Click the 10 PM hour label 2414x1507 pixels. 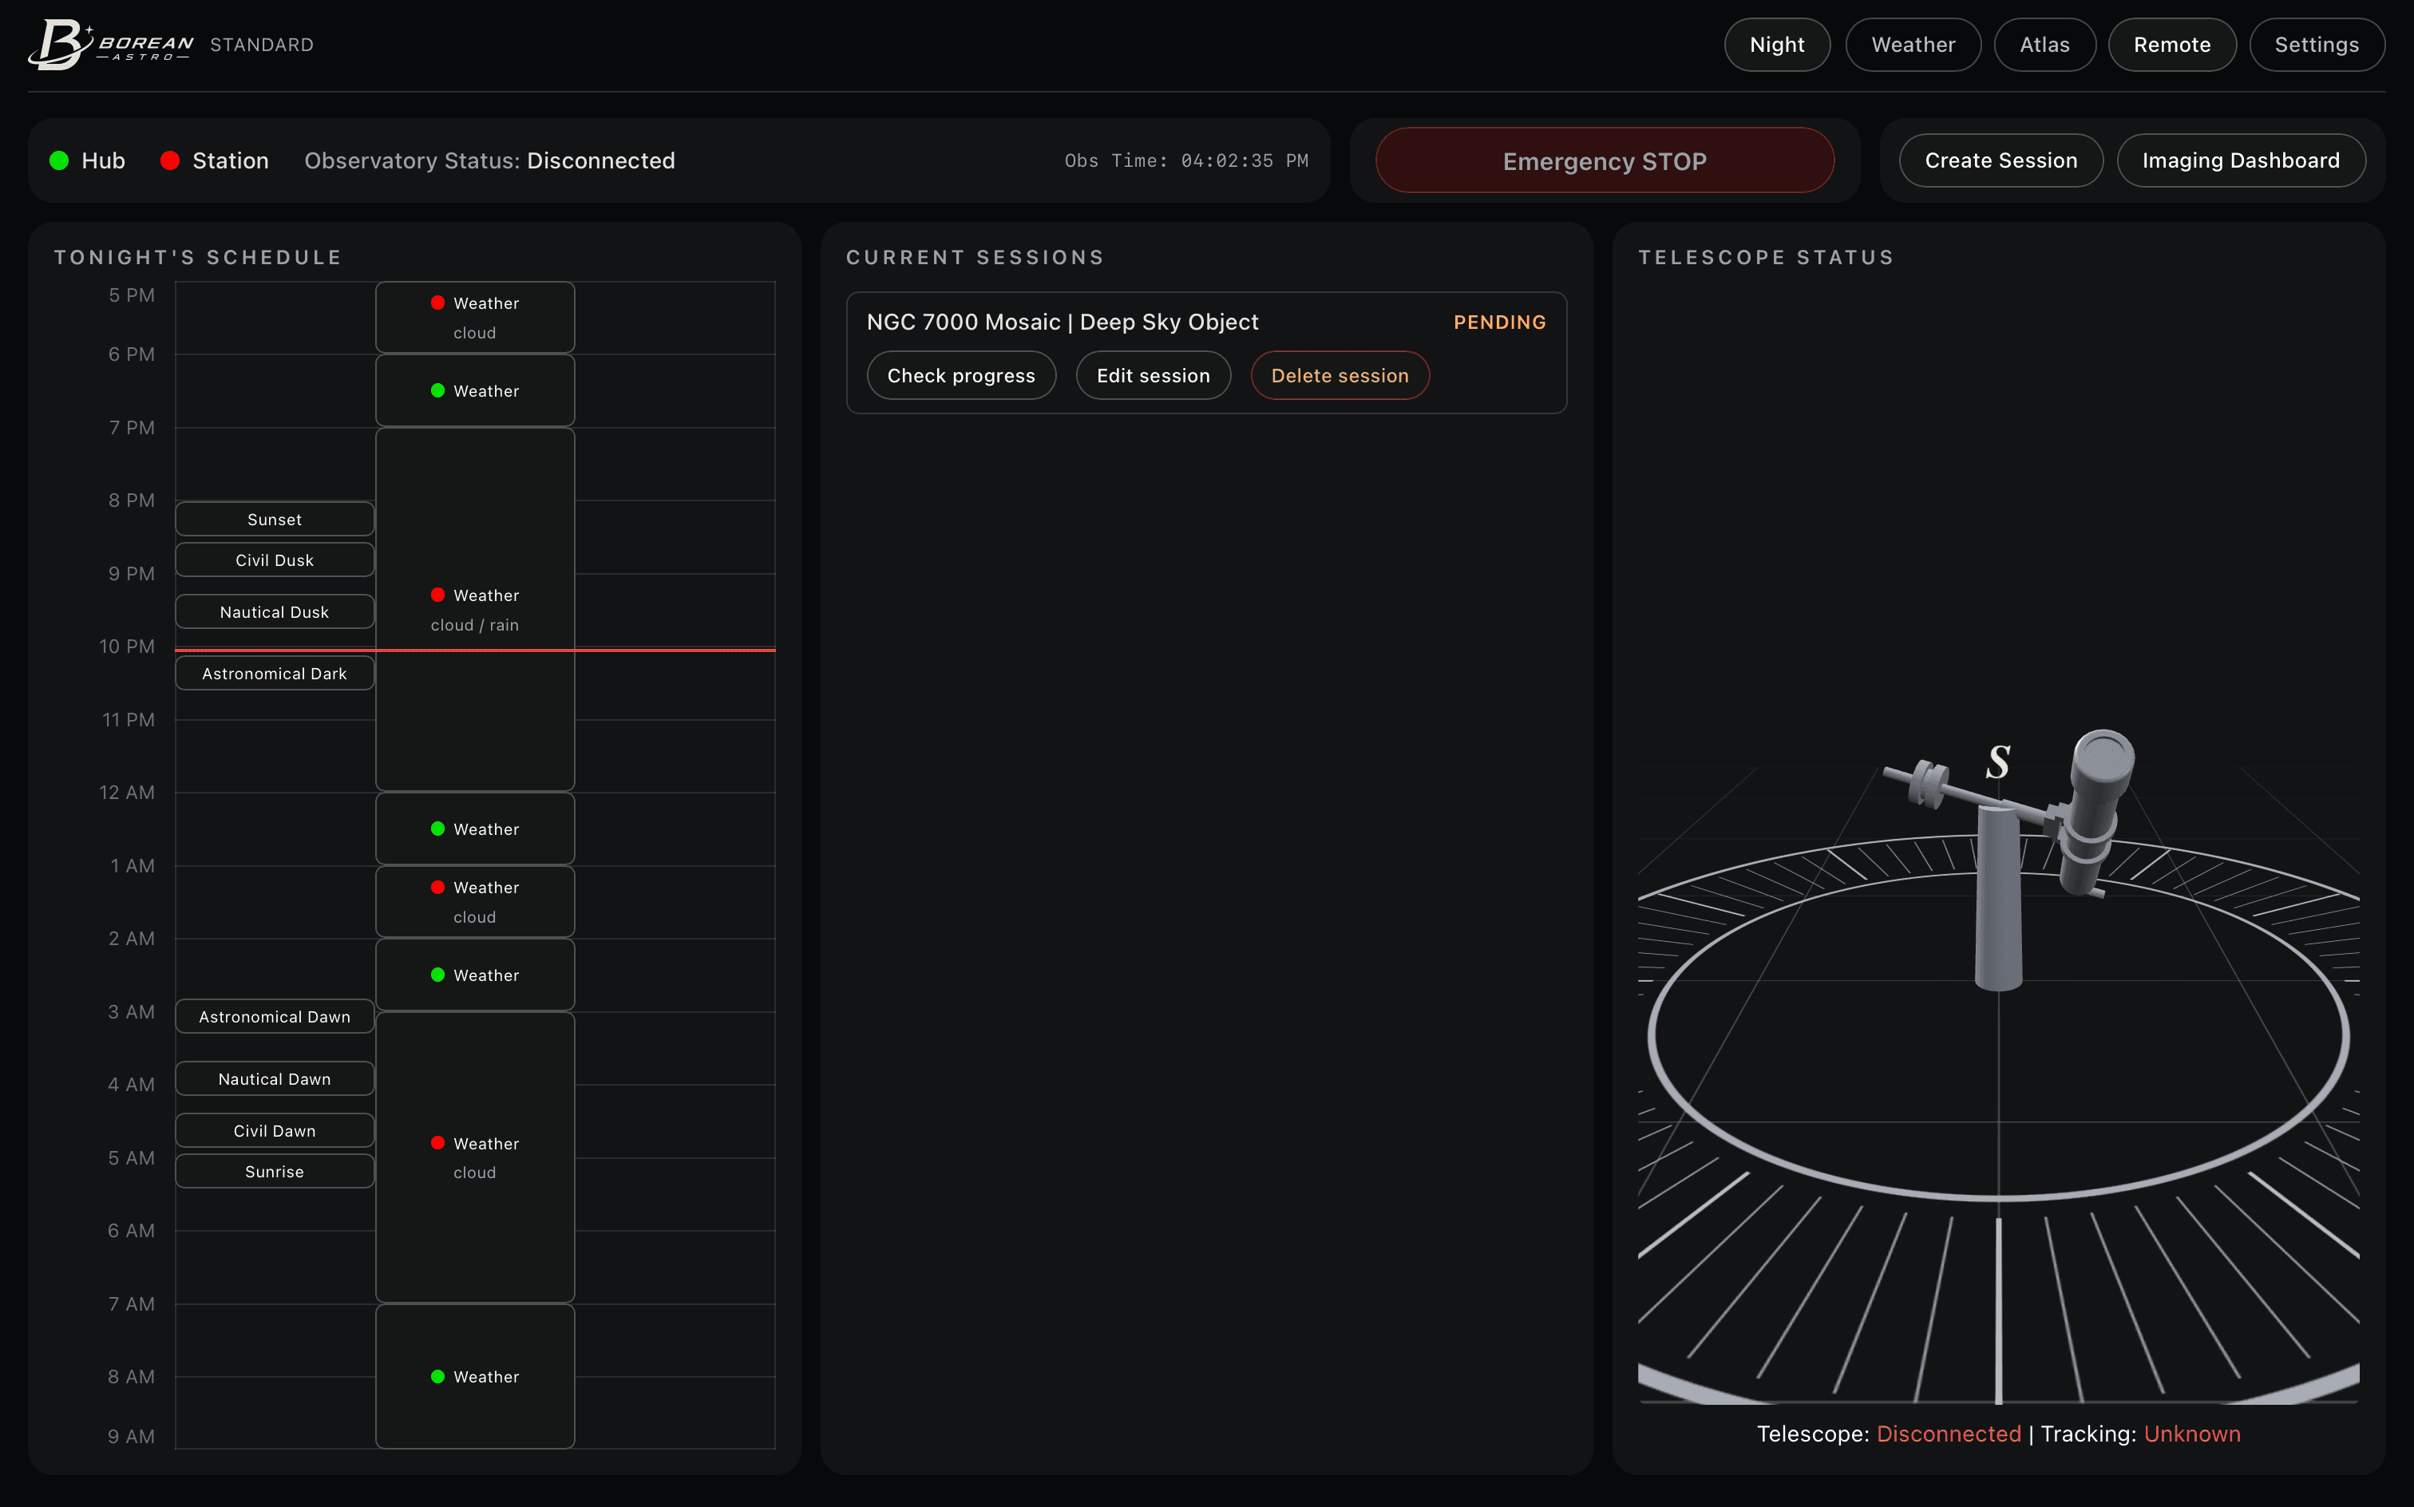(x=127, y=646)
